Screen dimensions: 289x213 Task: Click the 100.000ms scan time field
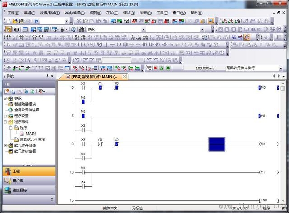[x=205, y=68]
